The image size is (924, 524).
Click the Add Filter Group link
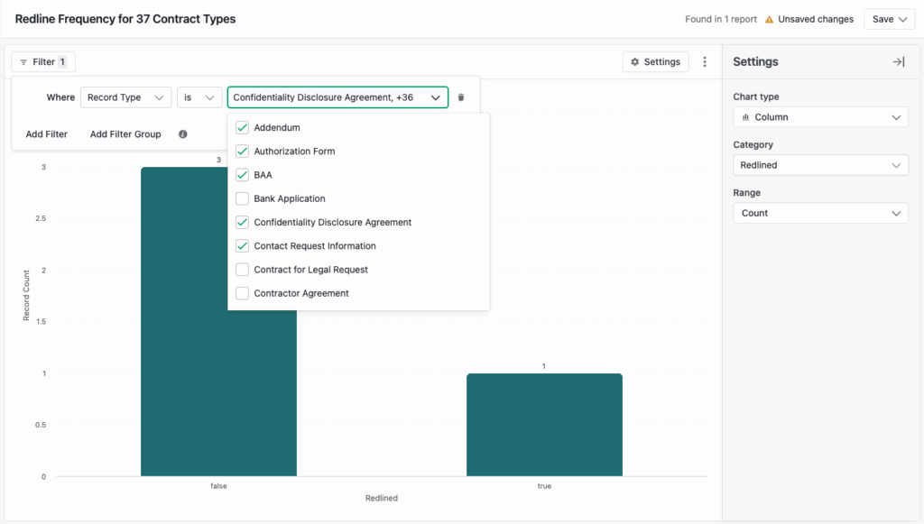[125, 133]
